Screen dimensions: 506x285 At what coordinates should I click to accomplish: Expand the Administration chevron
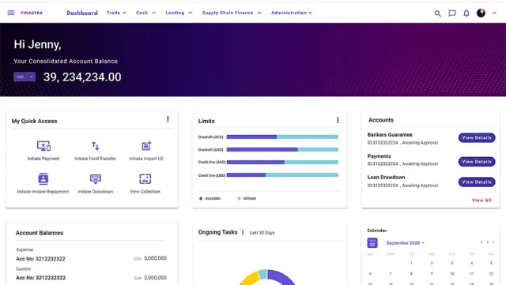pos(310,13)
